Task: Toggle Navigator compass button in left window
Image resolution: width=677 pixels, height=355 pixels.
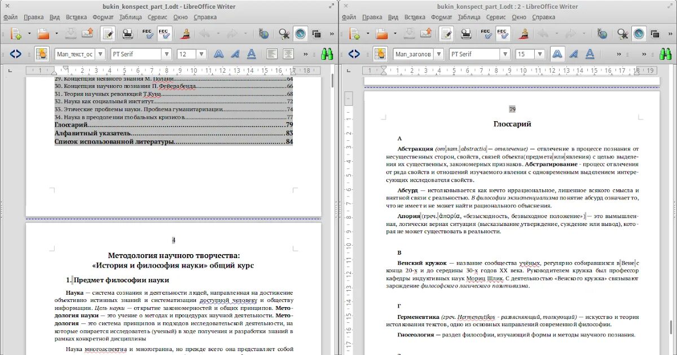Action: (300, 34)
